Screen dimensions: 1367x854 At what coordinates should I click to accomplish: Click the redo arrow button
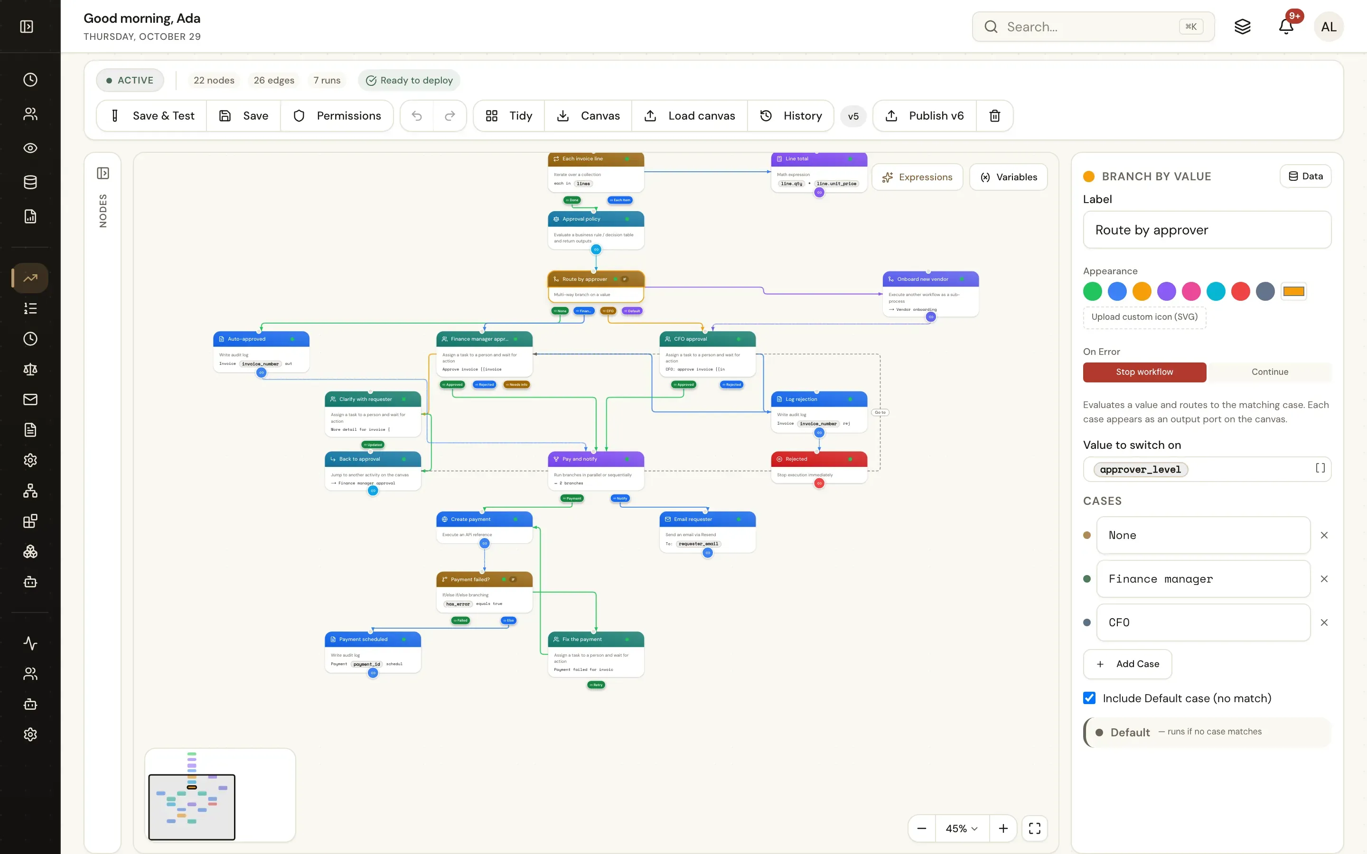[449, 116]
